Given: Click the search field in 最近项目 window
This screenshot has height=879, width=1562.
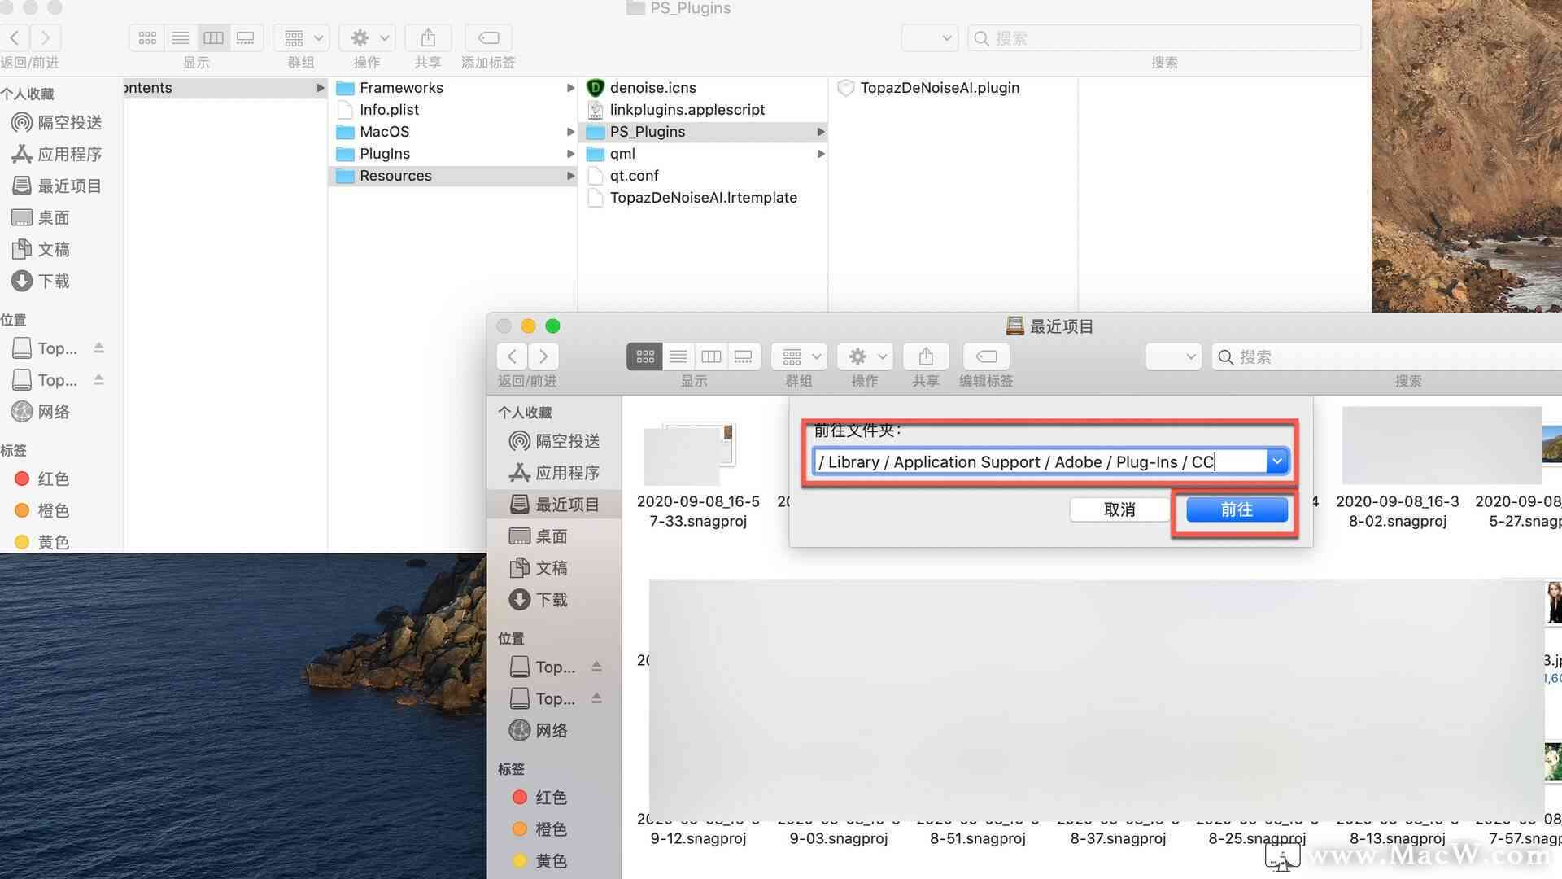Looking at the screenshot, I should point(1386,356).
